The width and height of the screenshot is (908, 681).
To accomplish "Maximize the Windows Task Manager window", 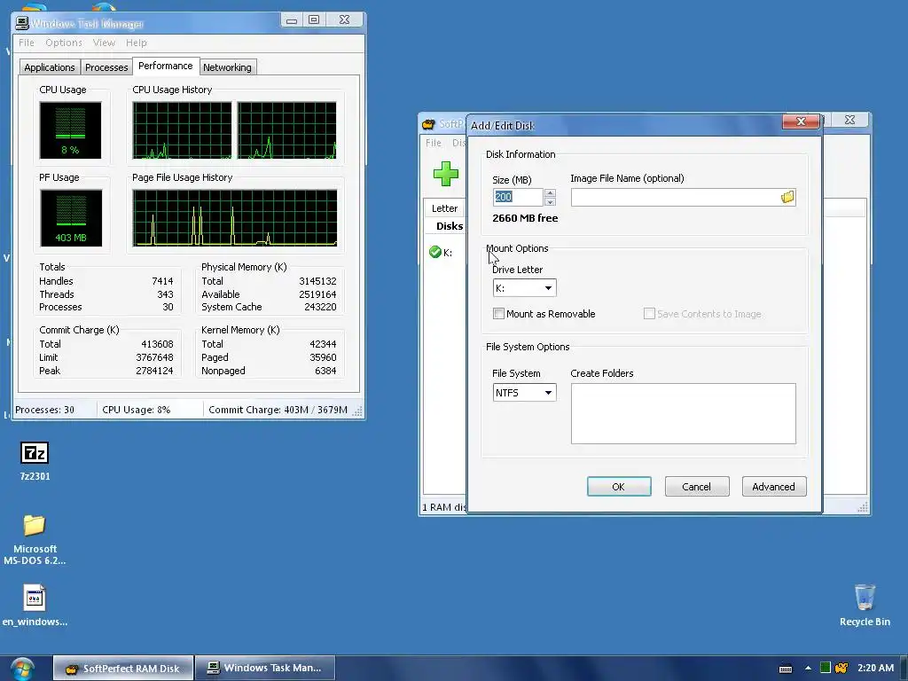I will tap(314, 20).
